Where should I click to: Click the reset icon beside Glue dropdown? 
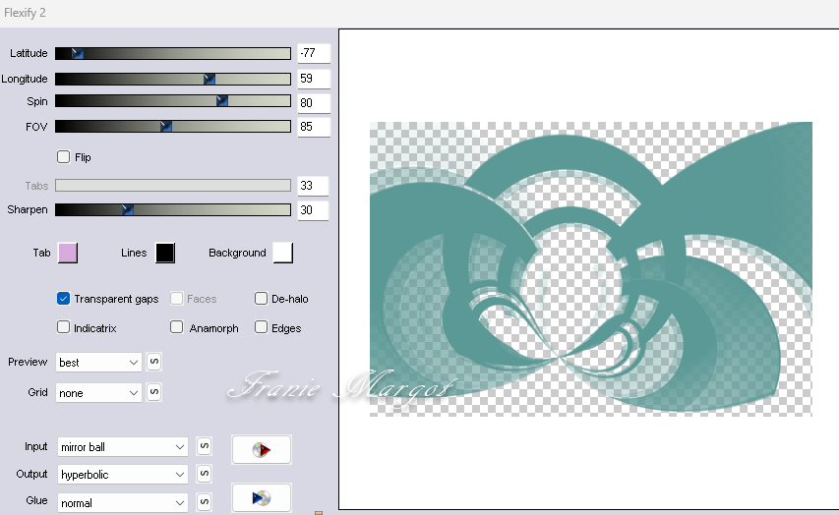pyautogui.click(x=204, y=502)
